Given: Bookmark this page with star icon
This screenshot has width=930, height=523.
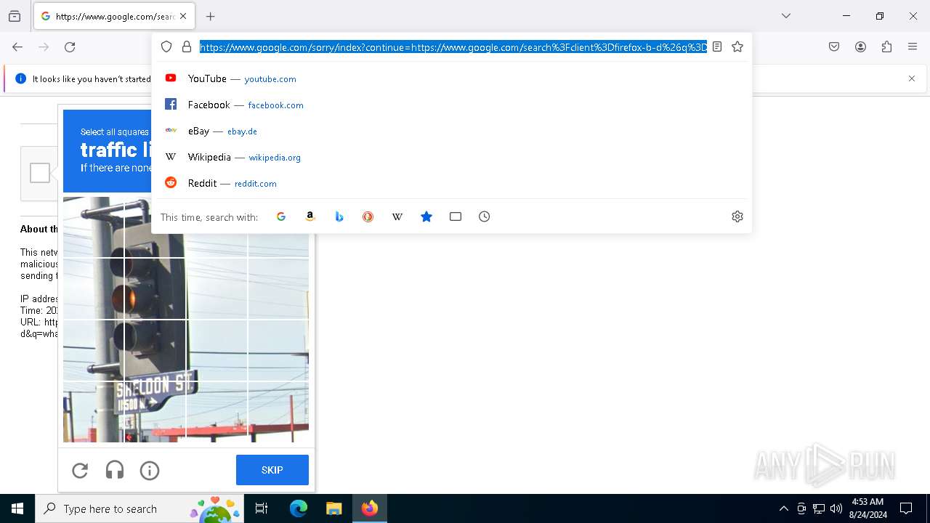Looking at the screenshot, I should coord(737,46).
